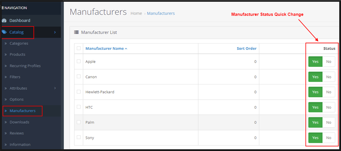
Task: Open the Recurring Profiles menu item
Action: (25, 66)
